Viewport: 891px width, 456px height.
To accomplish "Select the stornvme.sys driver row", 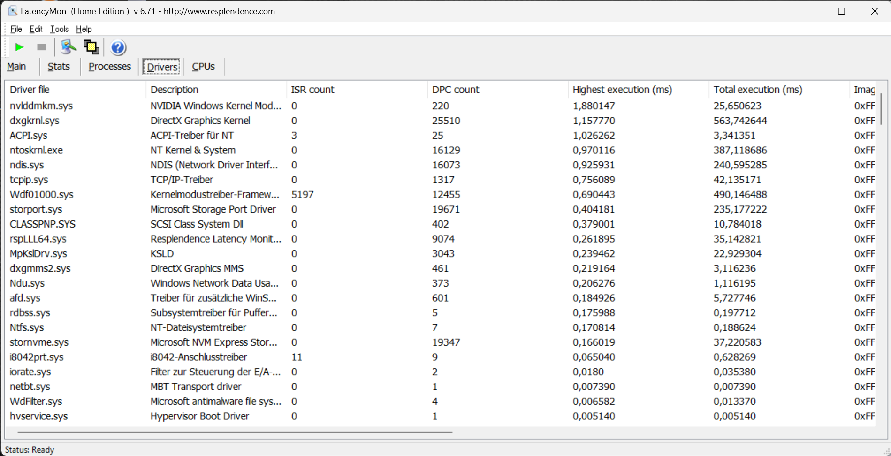I will [440, 342].
